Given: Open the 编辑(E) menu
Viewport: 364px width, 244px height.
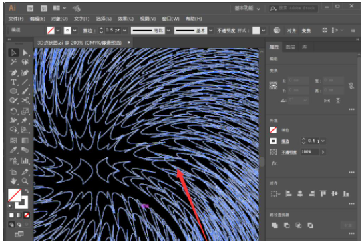Looking at the screenshot, I should pyautogui.click(x=37, y=19).
